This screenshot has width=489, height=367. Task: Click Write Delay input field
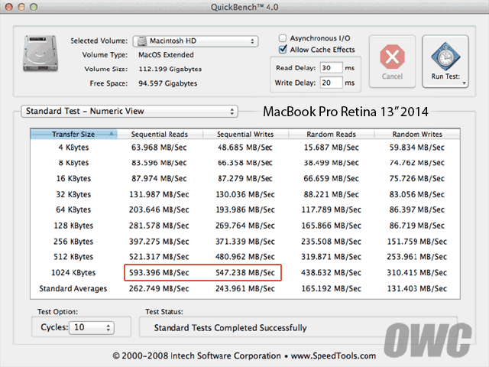331,83
